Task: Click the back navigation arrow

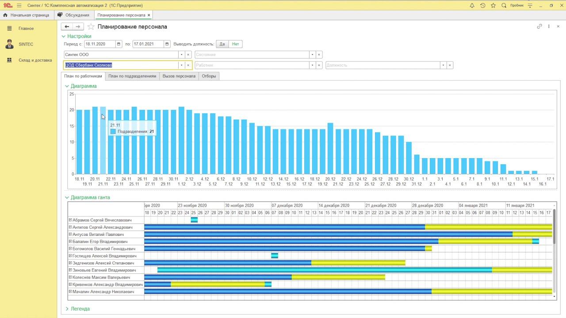Action: [x=67, y=27]
